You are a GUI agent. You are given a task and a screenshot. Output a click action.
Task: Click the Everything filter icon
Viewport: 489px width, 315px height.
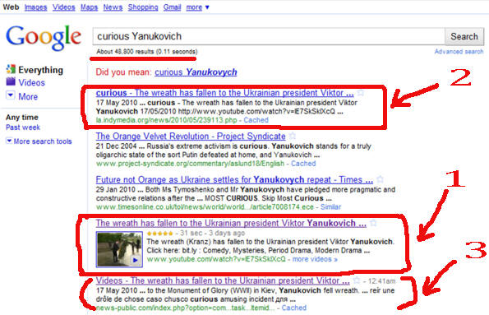[11, 69]
